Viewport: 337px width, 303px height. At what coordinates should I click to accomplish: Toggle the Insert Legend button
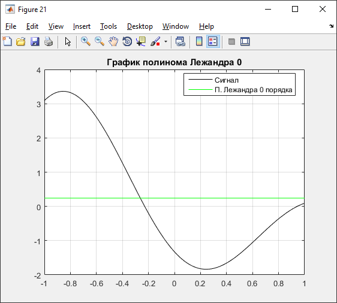coord(213,41)
